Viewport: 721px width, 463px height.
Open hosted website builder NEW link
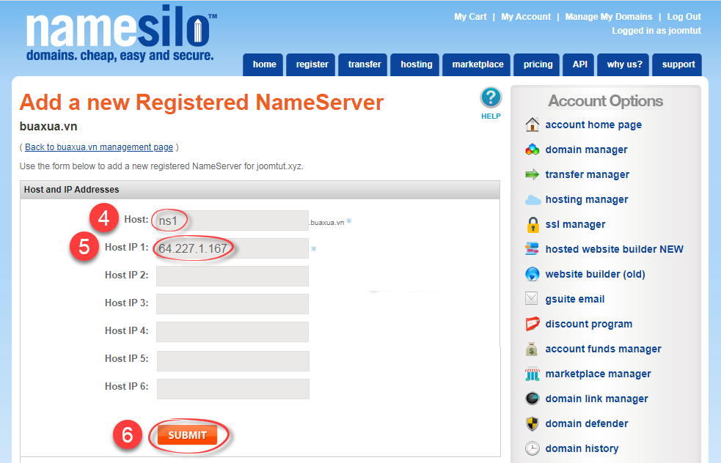point(615,249)
